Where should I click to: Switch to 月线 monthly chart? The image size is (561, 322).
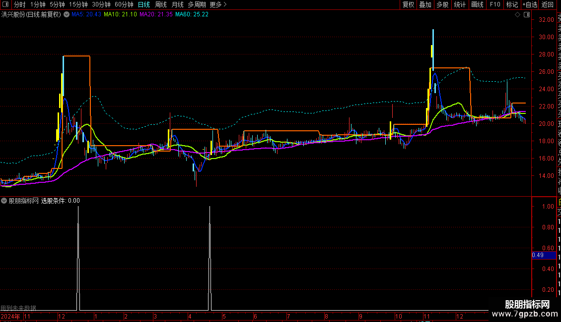click(x=177, y=4)
